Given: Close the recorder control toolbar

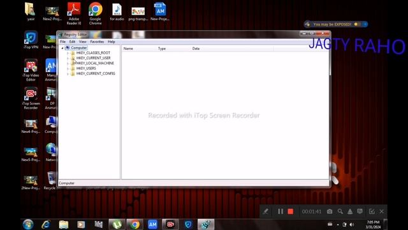Looking at the screenshot, I should coord(381,211).
